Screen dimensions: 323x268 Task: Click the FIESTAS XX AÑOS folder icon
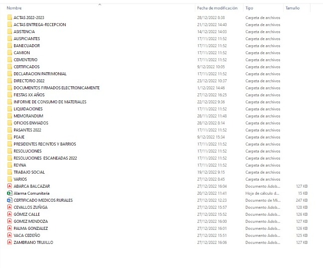10,95
